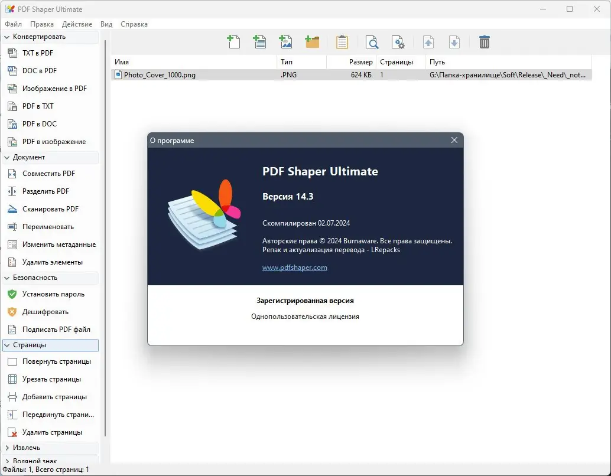611x476 pixels.
Task: Move the file down with the arrow icon
Action: click(454, 42)
